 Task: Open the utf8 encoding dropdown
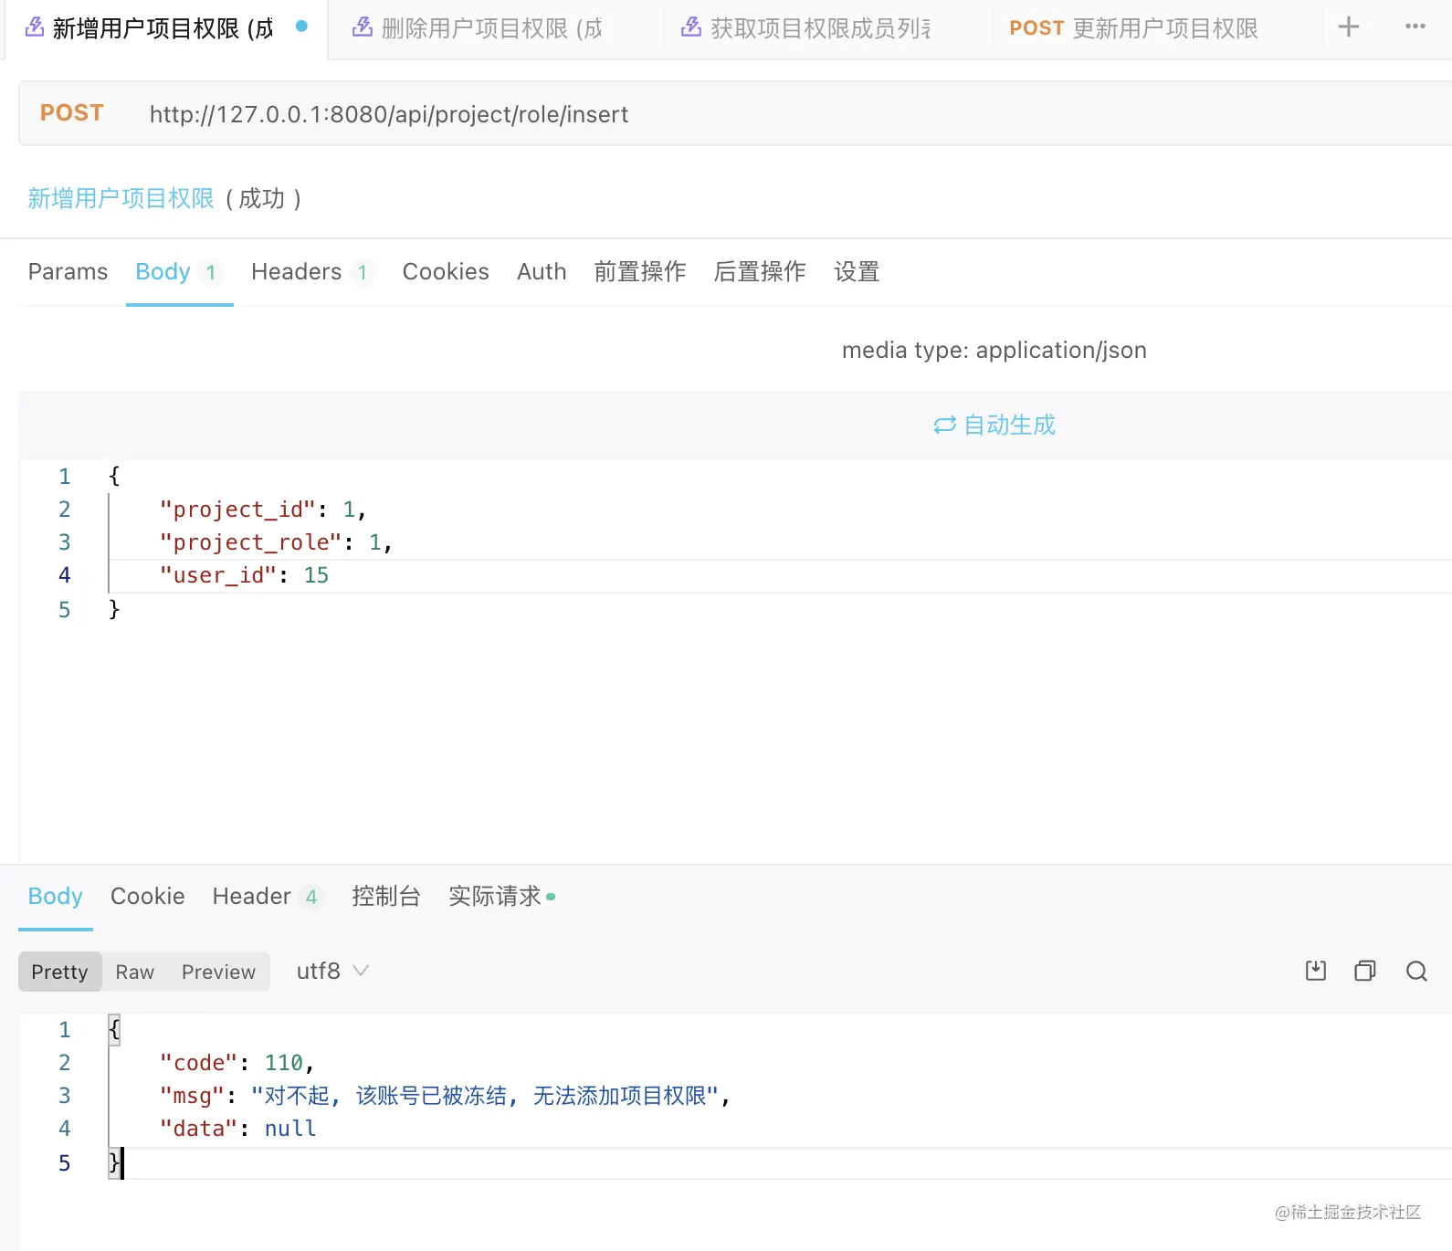coord(332,971)
